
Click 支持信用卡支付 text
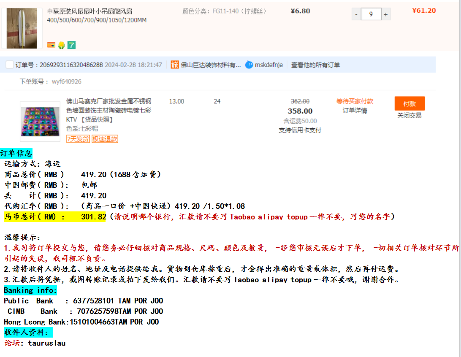pos(300,130)
